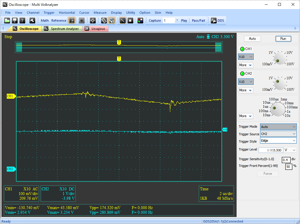Toggle the CH1 green enable indicator
The image size is (300, 224).
point(242,49)
